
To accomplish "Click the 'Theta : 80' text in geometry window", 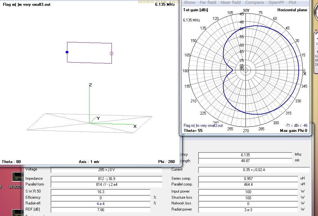I will point(11,162).
